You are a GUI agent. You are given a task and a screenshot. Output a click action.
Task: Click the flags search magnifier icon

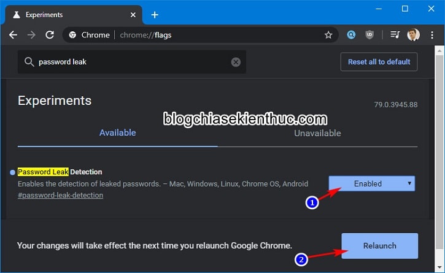tap(29, 61)
